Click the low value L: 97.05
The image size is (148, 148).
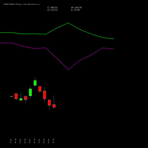click(x=75, y=10)
